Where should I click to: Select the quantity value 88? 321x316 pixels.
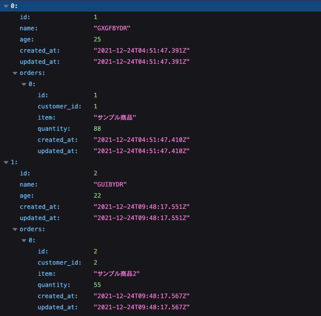[97, 129]
